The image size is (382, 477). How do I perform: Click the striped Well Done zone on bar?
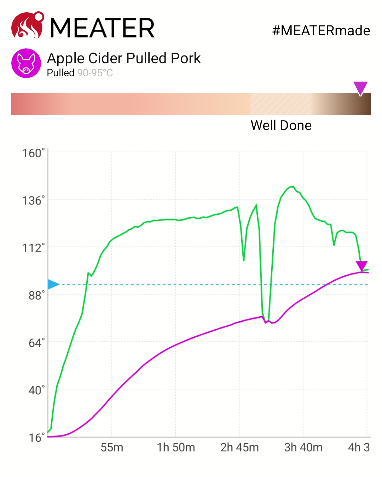click(x=280, y=104)
